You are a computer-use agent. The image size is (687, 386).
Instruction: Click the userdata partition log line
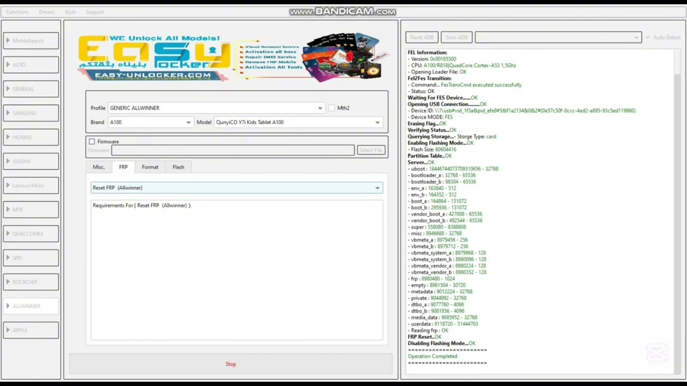click(443, 324)
